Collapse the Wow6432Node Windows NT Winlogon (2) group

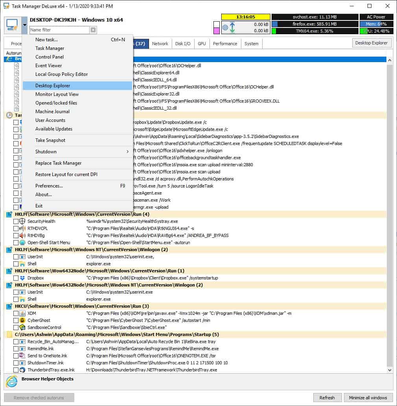click(9, 285)
